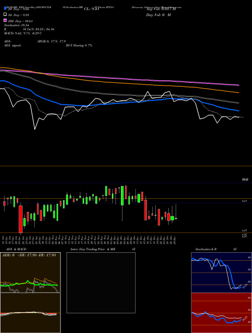Click the blue Stochastics chart panel
This screenshot has height=333, width=252.
coord(221,272)
